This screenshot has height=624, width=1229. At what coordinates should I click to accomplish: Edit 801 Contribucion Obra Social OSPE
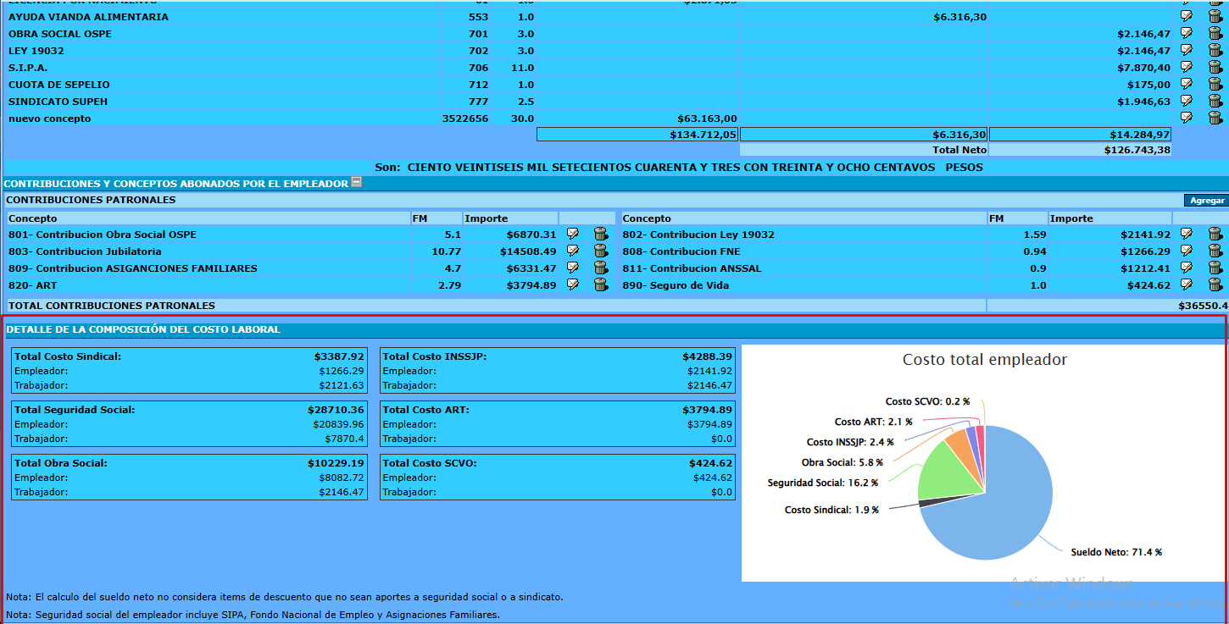573,234
